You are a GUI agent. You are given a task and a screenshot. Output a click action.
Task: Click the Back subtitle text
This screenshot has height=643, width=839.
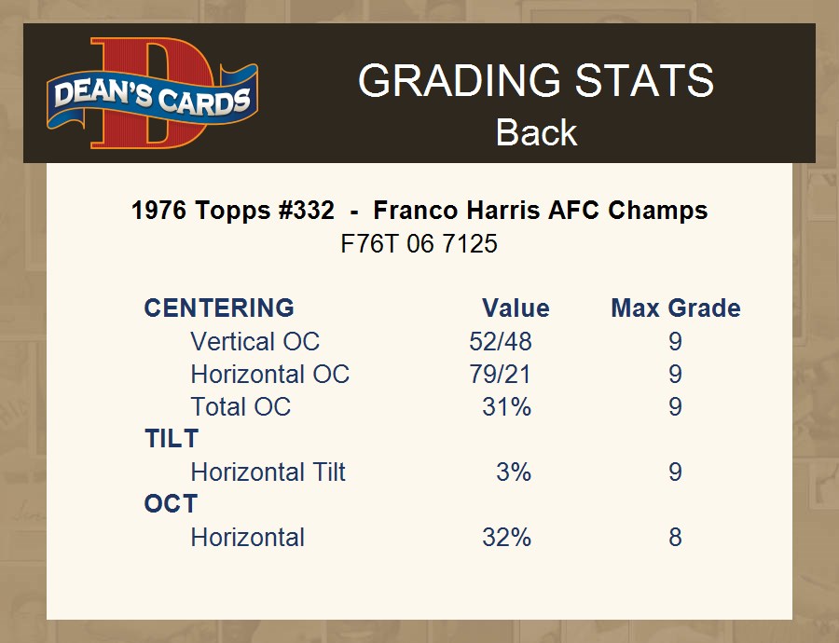[536, 132]
